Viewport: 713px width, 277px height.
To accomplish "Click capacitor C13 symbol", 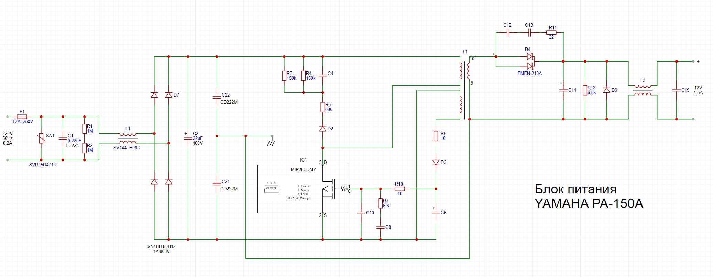I will pyautogui.click(x=529, y=32).
